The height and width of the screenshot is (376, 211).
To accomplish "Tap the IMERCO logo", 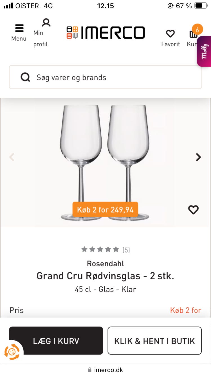I will pyautogui.click(x=106, y=33).
